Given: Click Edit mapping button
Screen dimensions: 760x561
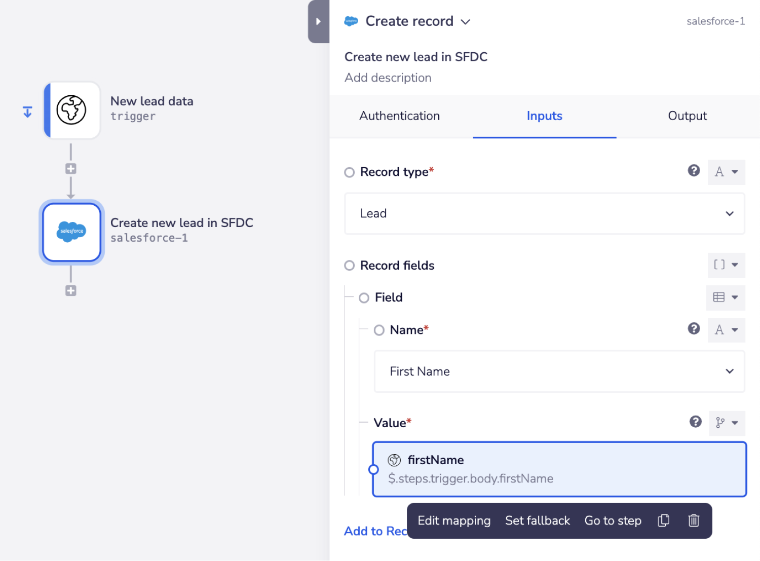Looking at the screenshot, I should pyautogui.click(x=454, y=520).
